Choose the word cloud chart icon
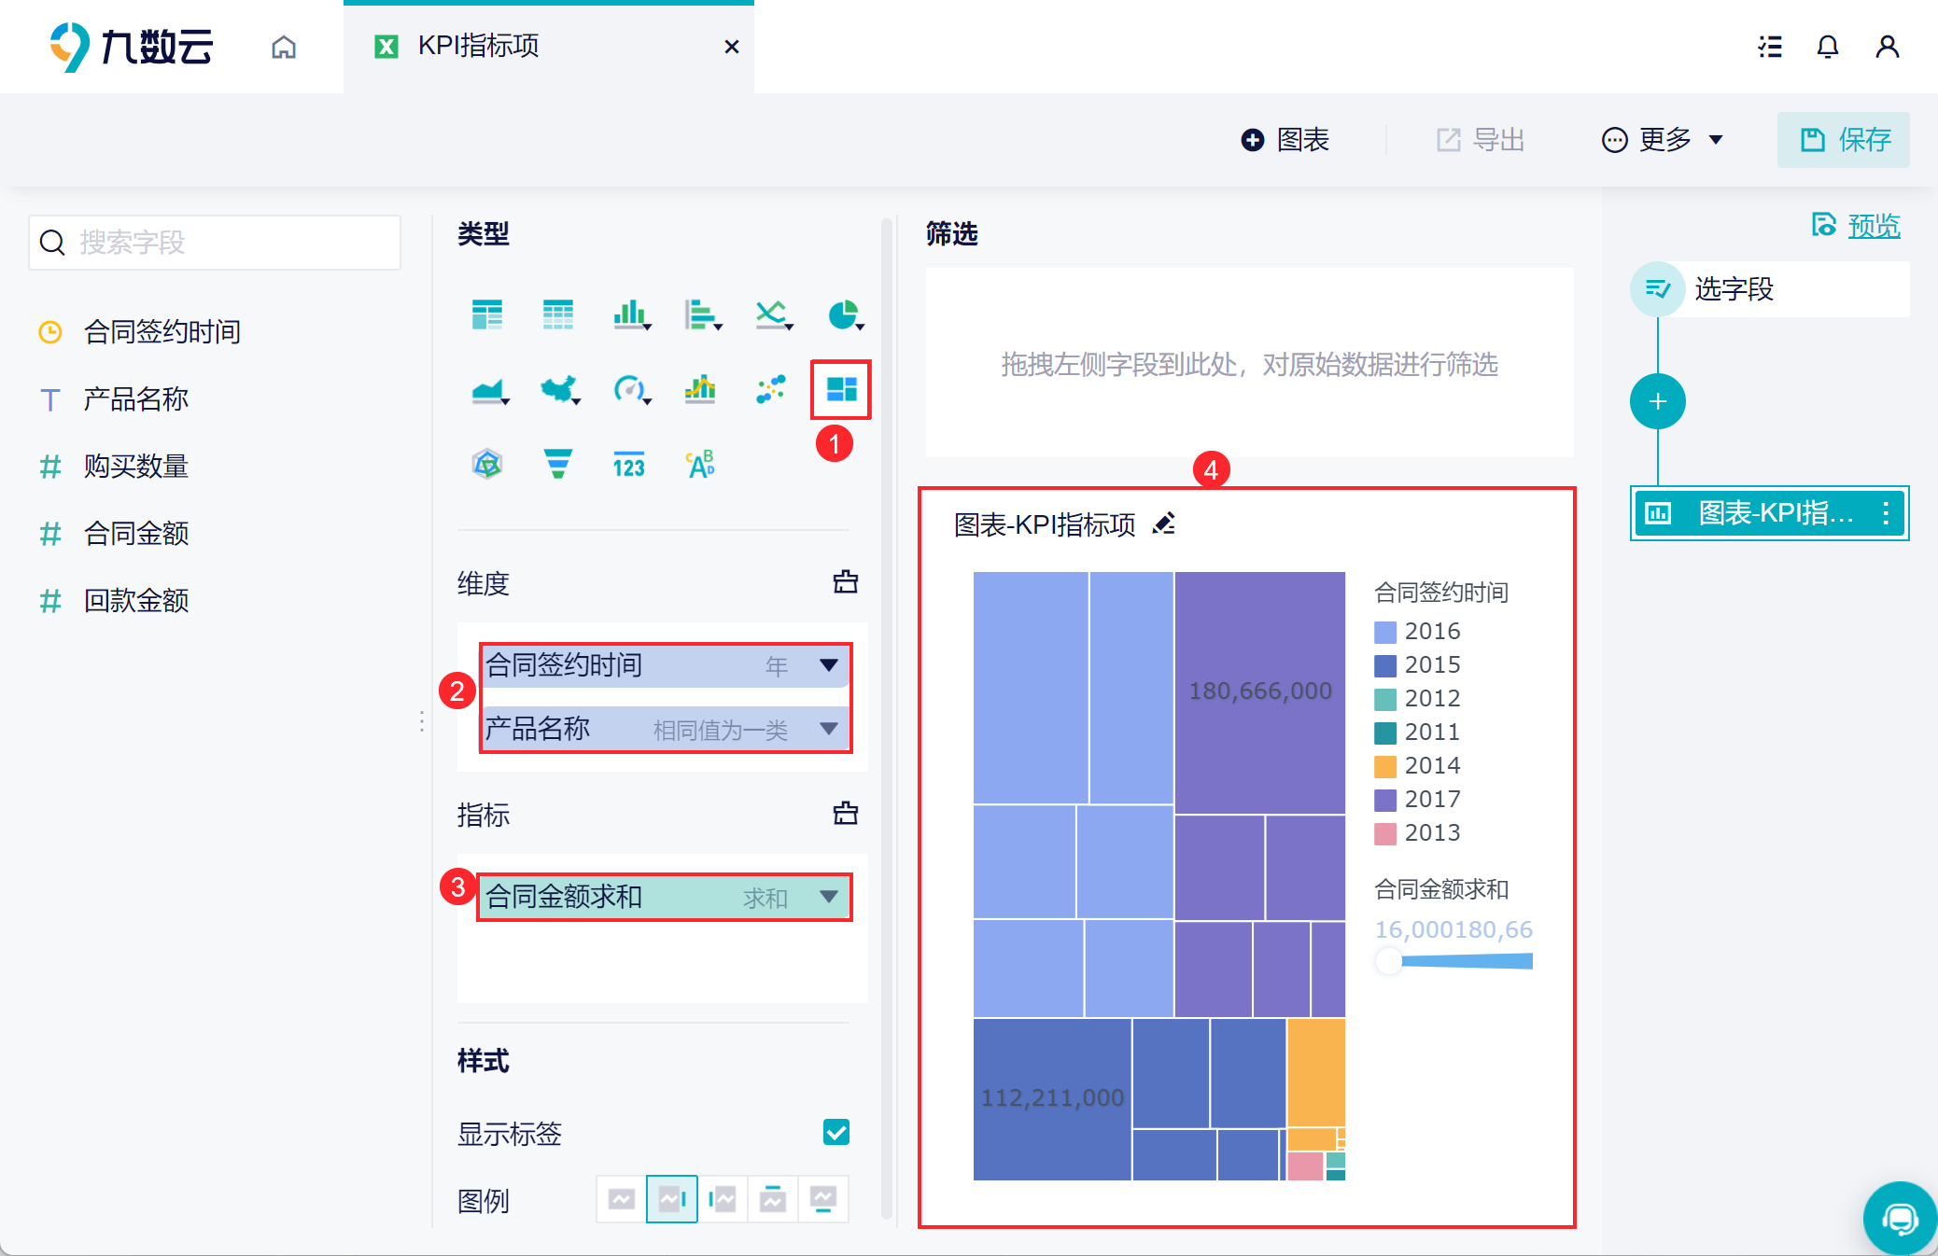 700,464
